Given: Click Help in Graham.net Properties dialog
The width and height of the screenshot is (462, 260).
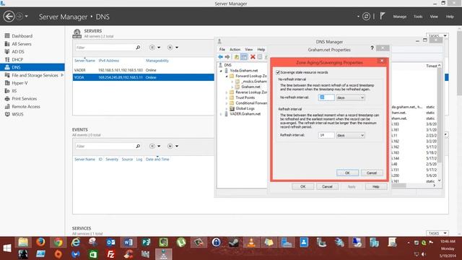Looking at the screenshot, I should [375, 186].
